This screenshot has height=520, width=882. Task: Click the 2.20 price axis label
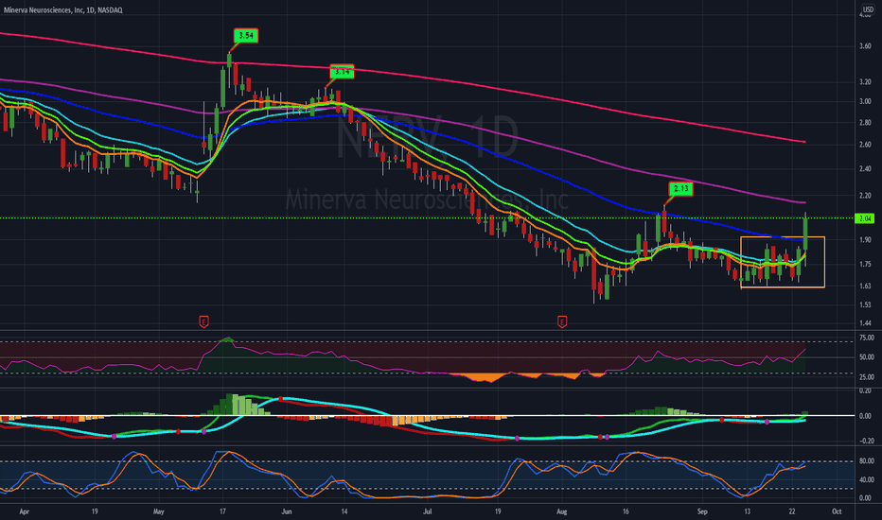(x=865, y=196)
